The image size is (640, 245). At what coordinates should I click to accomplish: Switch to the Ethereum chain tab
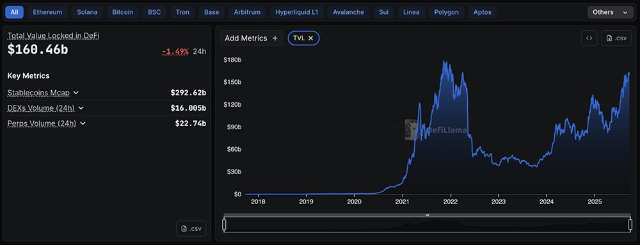pyautogui.click(x=47, y=12)
